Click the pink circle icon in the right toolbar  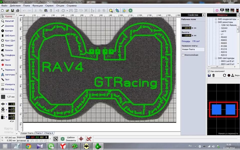tap(217, 10)
